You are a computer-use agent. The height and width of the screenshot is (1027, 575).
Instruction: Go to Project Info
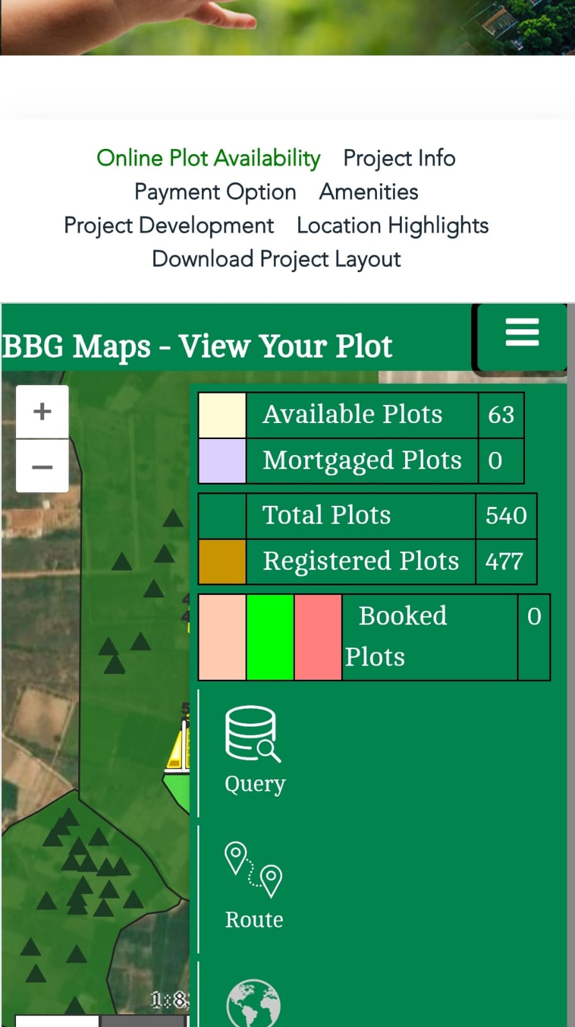coord(399,158)
